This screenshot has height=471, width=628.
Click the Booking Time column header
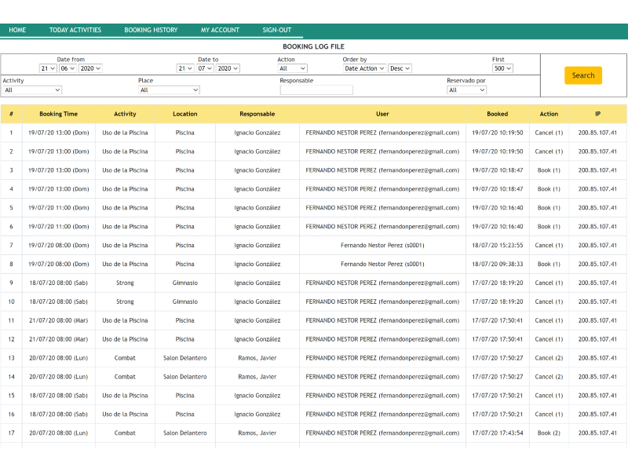(59, 114)
